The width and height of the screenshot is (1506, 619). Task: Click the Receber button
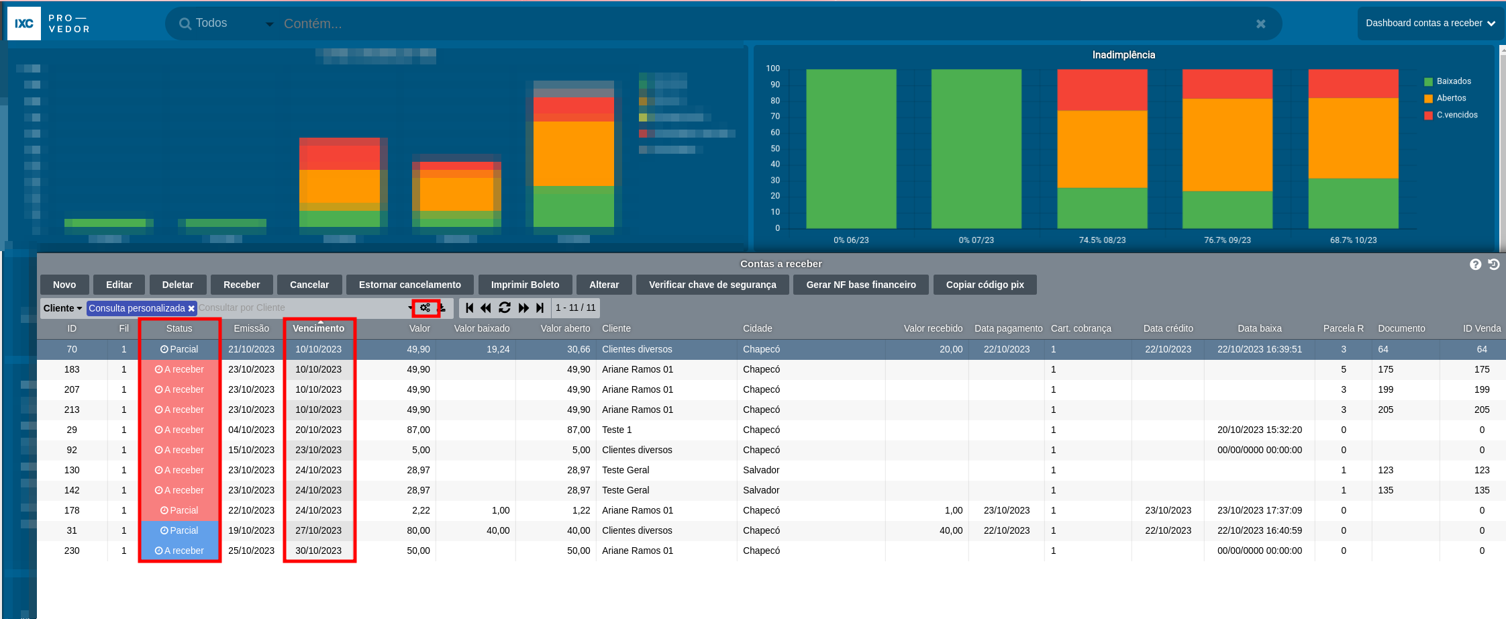pyautogui.click(x=242, y=285)
